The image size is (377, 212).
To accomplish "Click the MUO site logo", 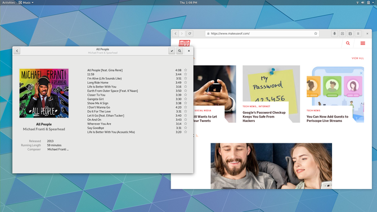I will (x=185, y=43).
